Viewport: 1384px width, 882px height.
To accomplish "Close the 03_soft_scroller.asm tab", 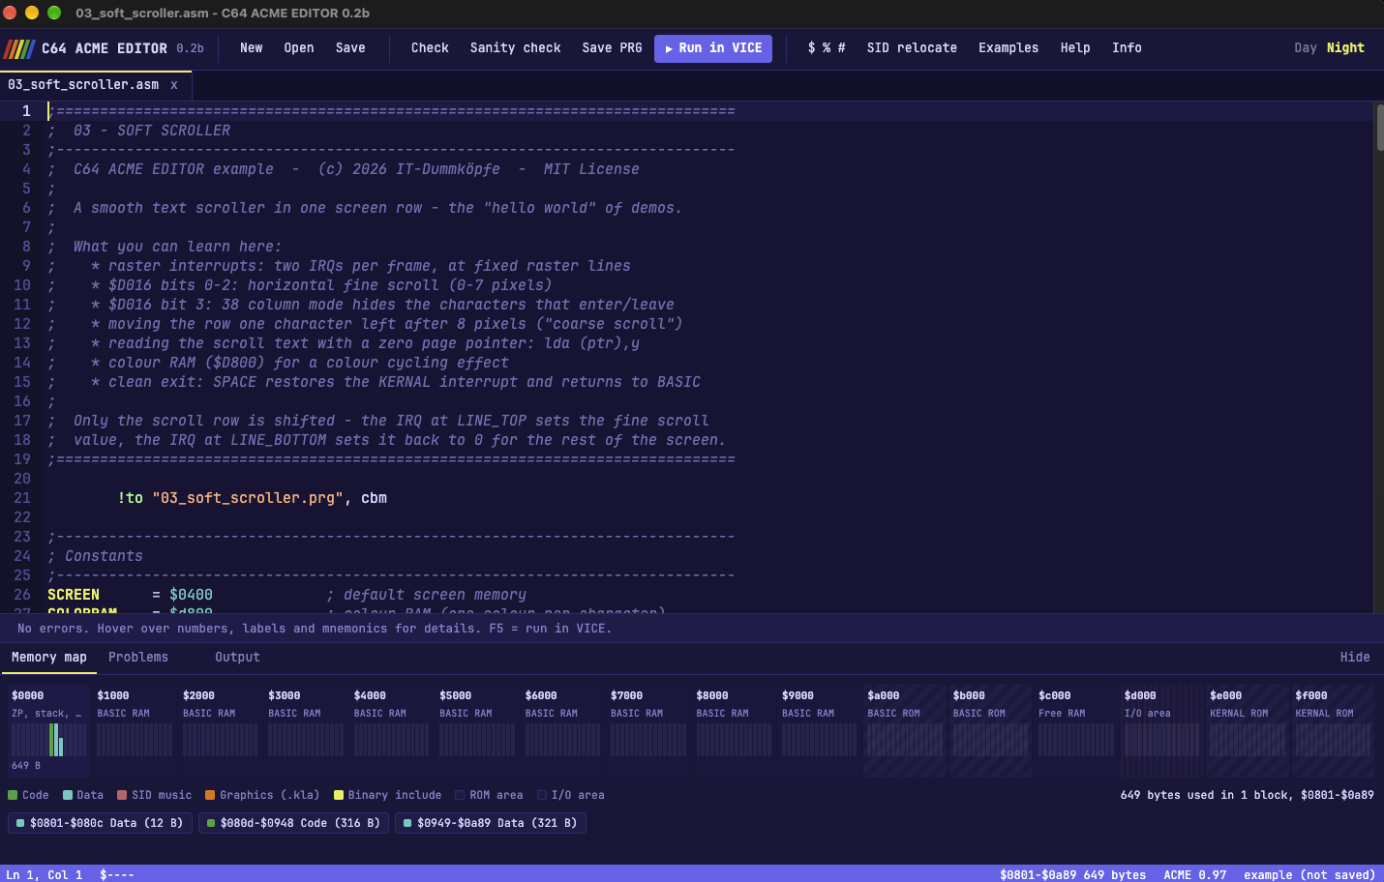I will 174,85.
